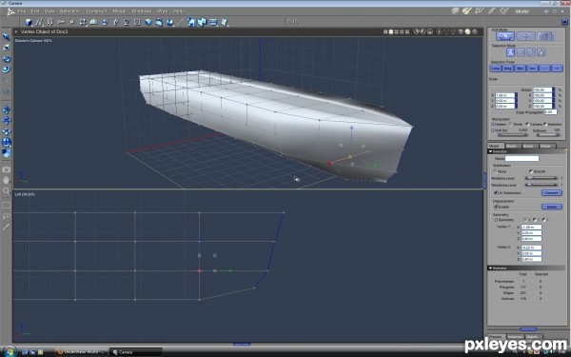This screenshot has width=571, height=357.
Task: Click the scissors-like cut icon in top toolbar
Action: (61, 23)
